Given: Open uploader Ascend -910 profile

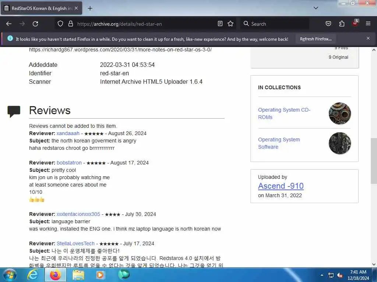Looking at the screenshot, I should pos(281,186).
